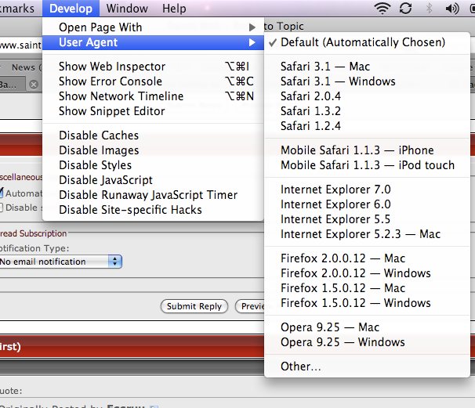Open the Help menu

coord(173,9)
